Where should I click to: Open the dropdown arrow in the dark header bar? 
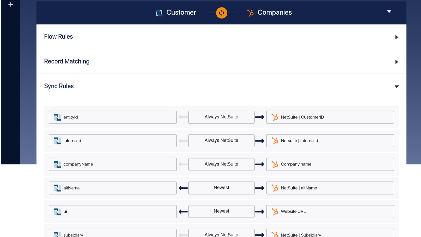pos(389,11)
